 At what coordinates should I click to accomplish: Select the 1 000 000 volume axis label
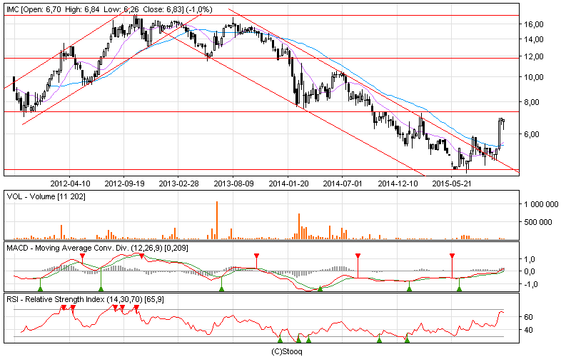(541, 205)
